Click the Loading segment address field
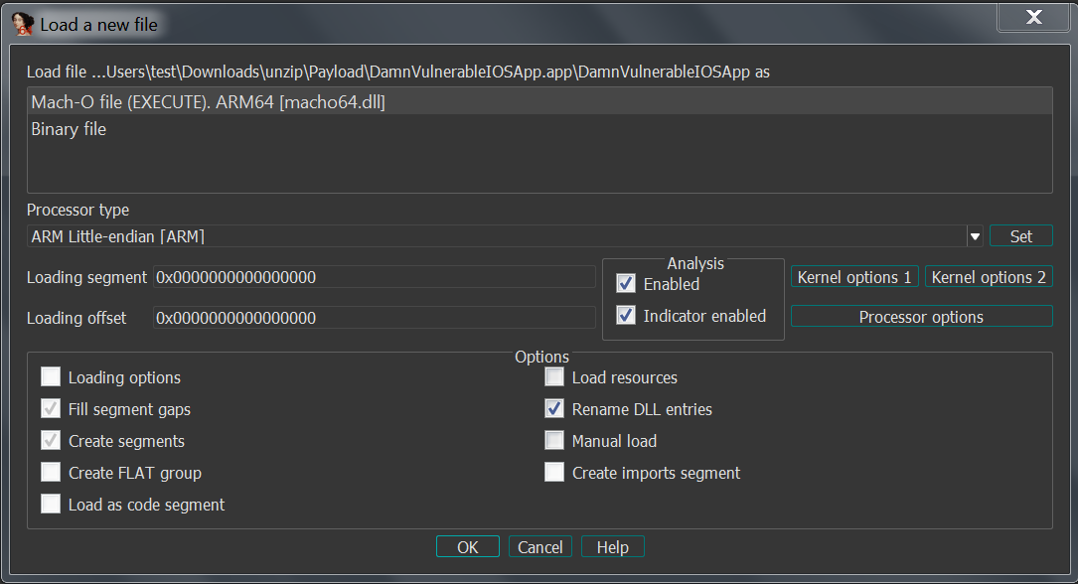Screen dimensions: 1078x584 tap(374, 277)
